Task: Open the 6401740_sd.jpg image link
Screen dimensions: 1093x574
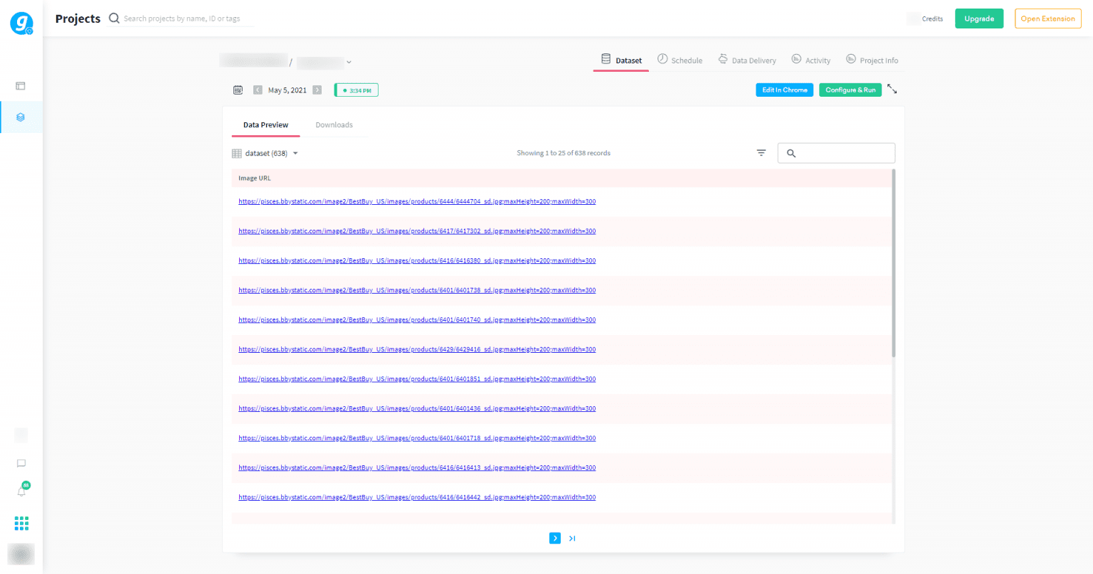Action: [x=417, y=320]
